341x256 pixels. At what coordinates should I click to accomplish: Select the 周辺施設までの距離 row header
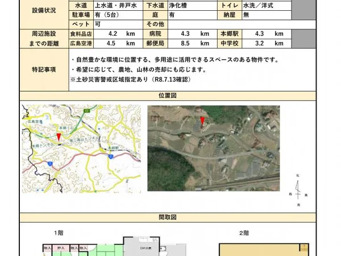click(x=44, y=39)
